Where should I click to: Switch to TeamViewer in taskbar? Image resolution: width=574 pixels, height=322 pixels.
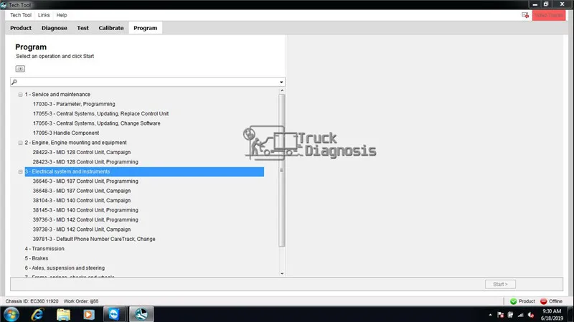point(114,314)
